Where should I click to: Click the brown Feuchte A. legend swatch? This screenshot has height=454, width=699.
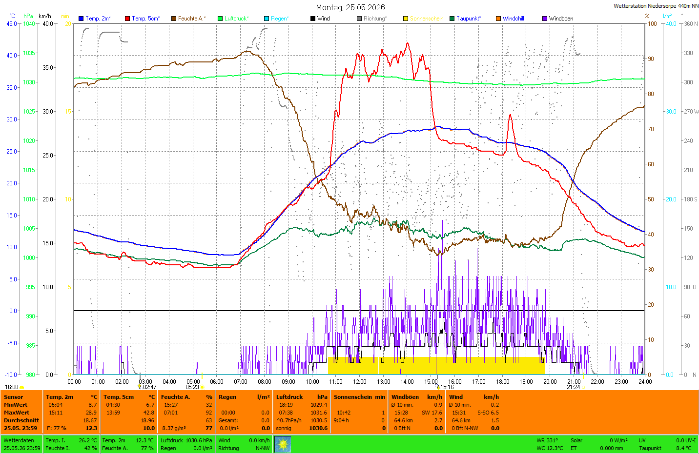(x=174, y=19)
